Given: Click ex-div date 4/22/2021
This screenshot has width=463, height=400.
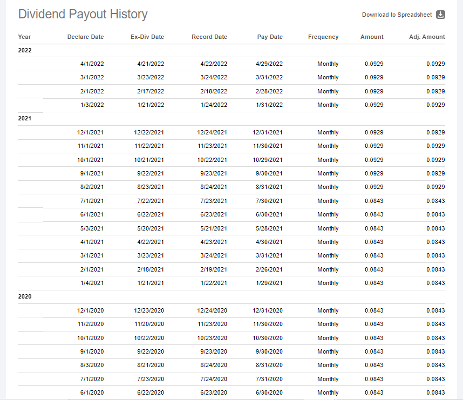Looking at the screenshot, I should [151, 242].
